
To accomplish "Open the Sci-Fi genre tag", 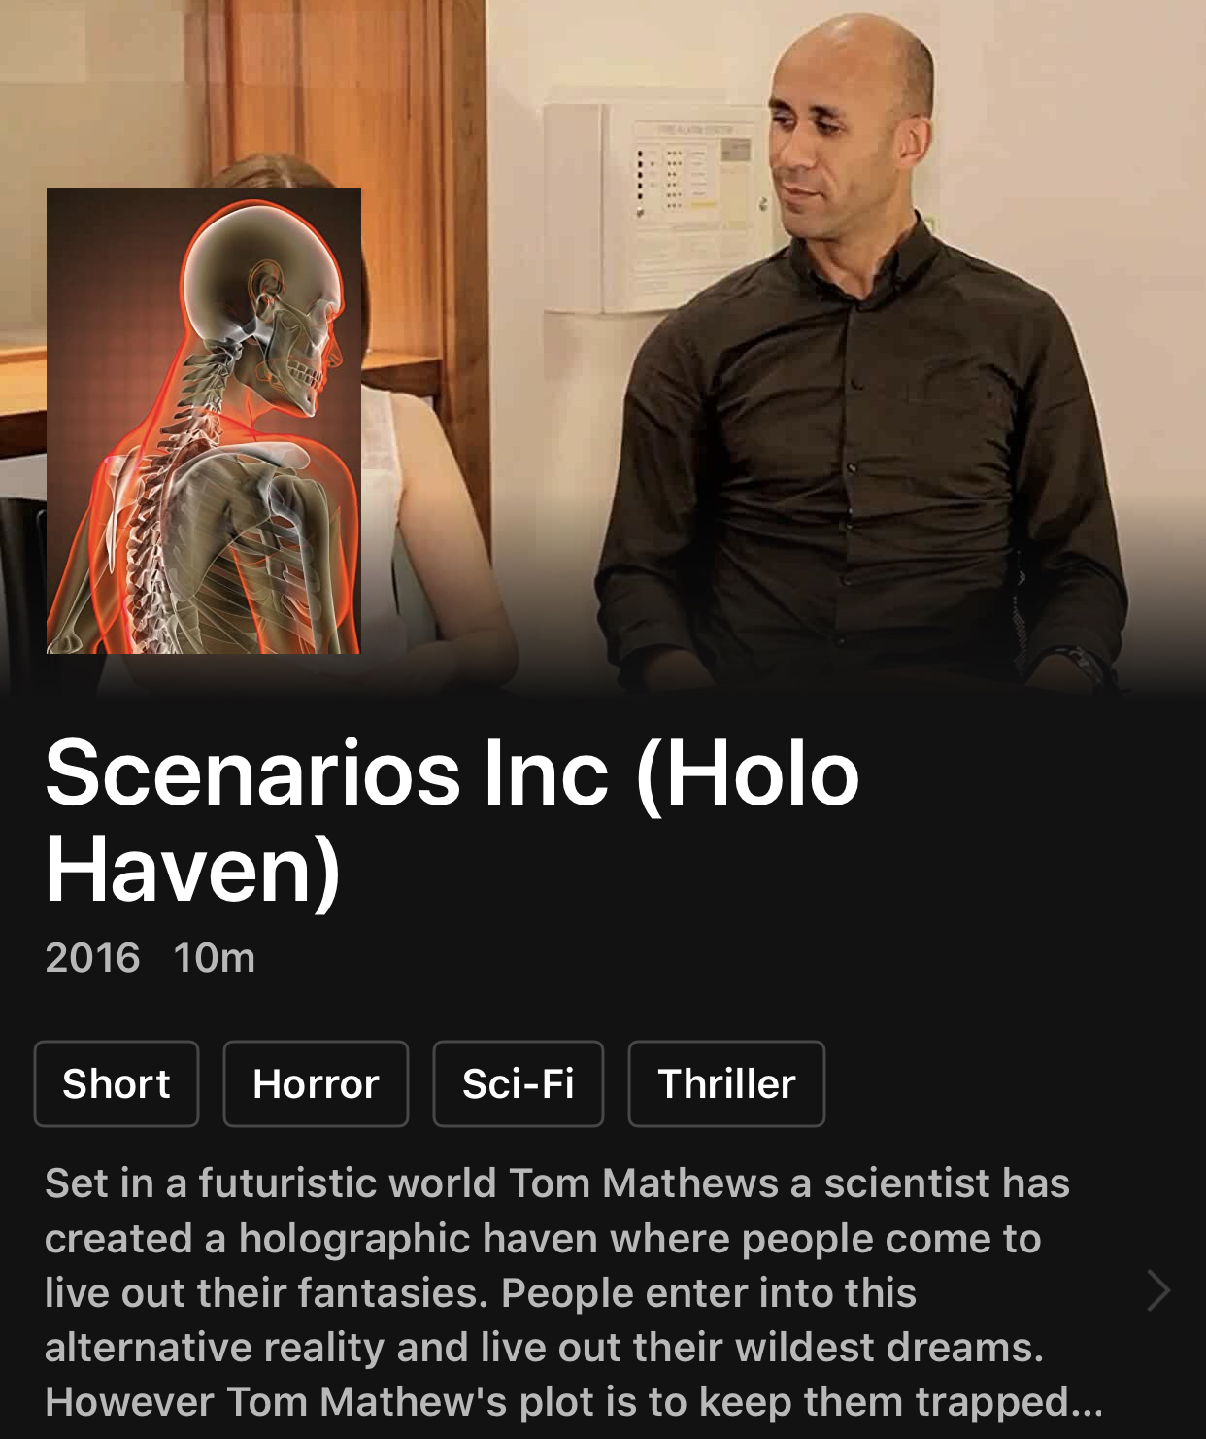I will [x=519, y=1083].
